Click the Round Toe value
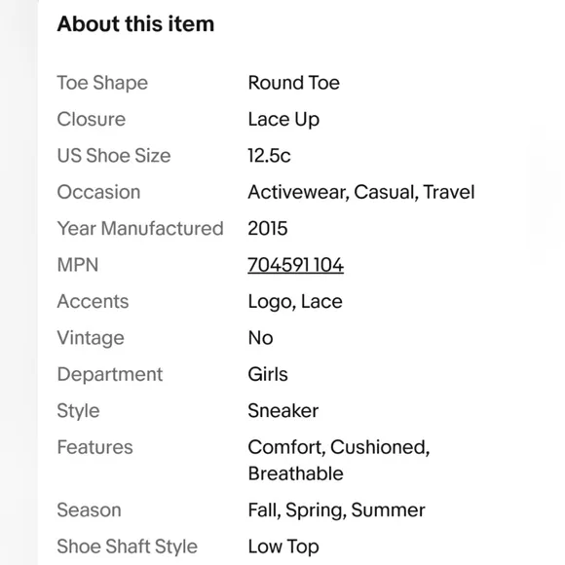This screenshot has width=565, height=565. tap(293, 83)
